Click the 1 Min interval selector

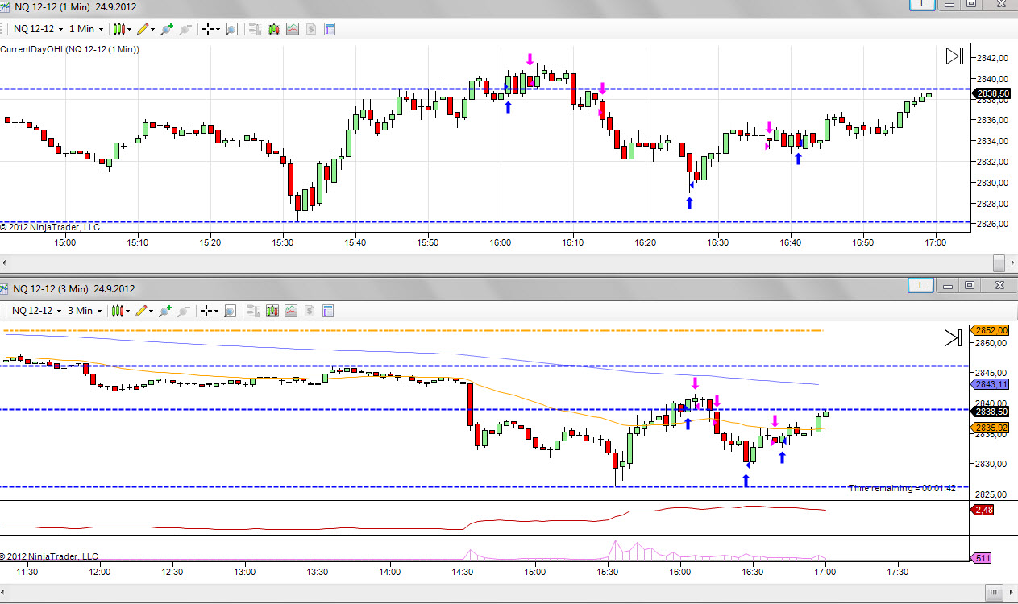pyautogui.click(x=85, y=29)
